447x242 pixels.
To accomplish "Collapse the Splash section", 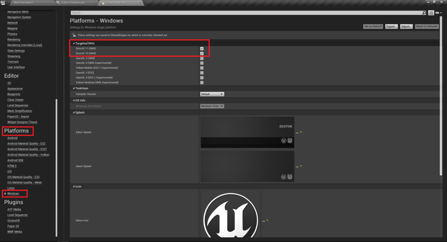I will click(x=73, y=112).
